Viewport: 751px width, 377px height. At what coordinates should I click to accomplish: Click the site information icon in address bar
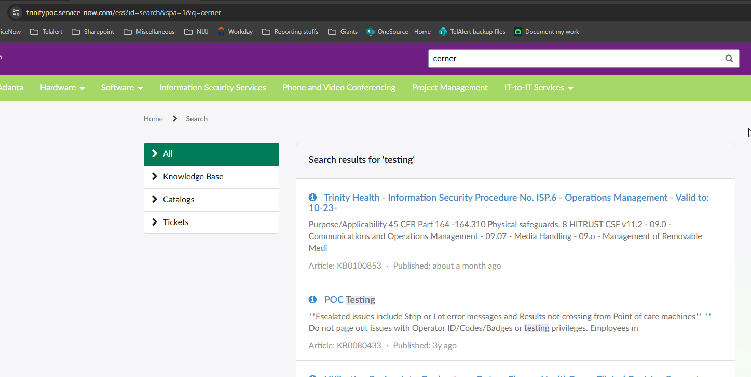point(16,12)
